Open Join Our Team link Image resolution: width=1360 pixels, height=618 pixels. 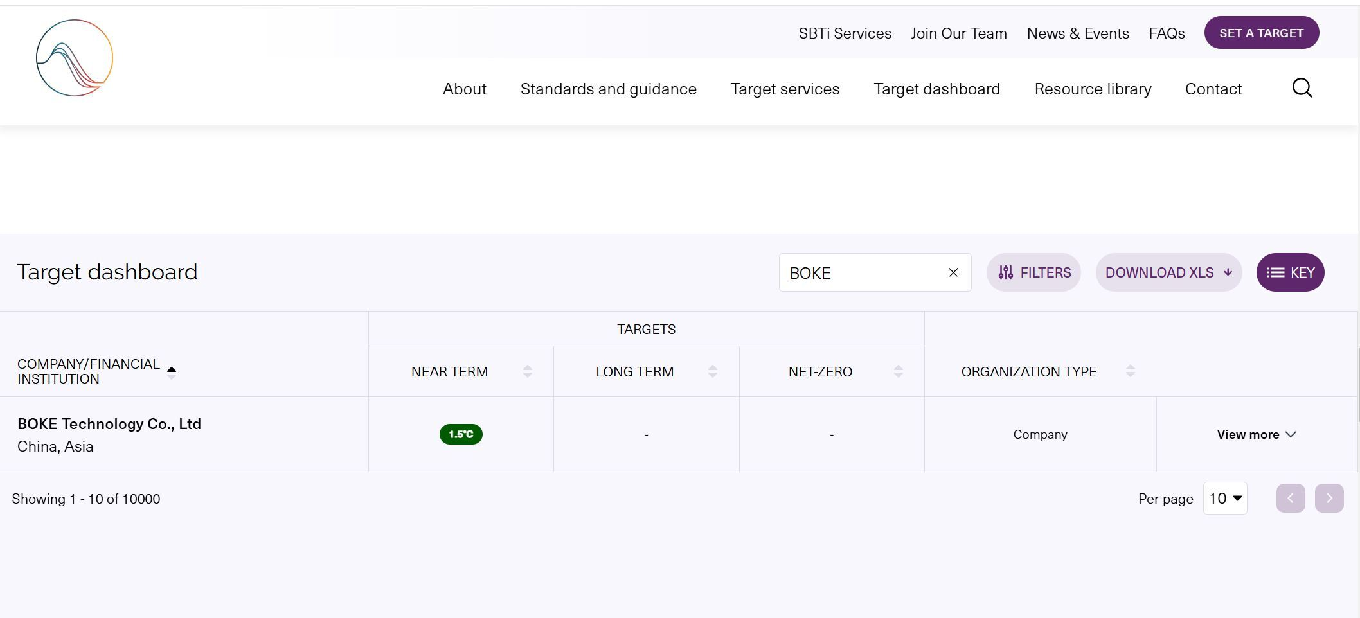959,33
